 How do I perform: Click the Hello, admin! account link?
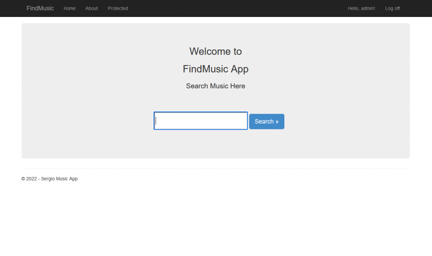click(x=361, y=8)
